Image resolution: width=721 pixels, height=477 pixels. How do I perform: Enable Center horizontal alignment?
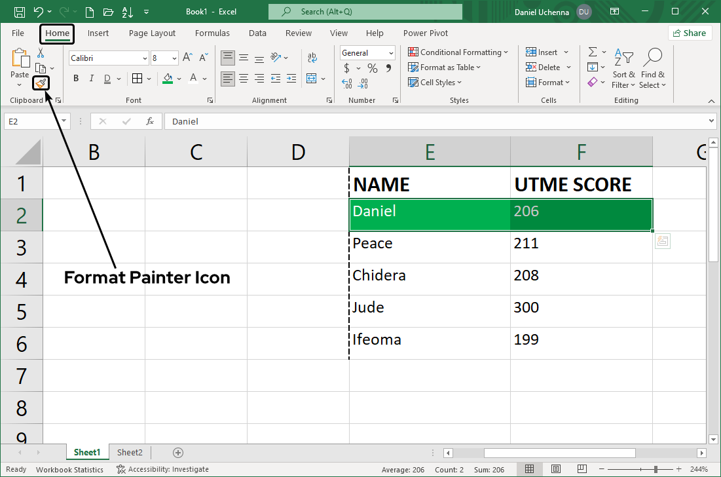[244, 79]
